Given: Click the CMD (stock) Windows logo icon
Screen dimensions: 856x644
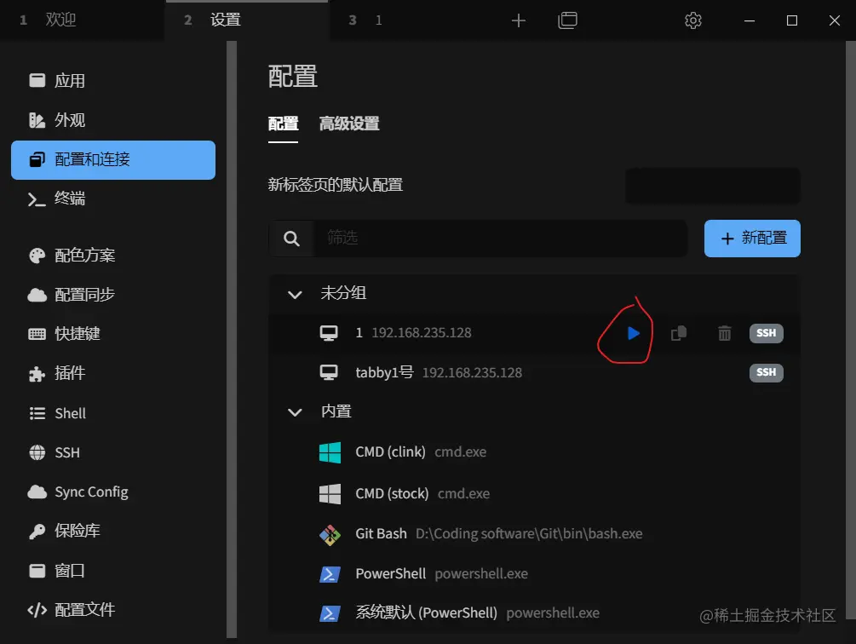Looking at the screenshot, I should pyautogui.click(x=330, y=493).
